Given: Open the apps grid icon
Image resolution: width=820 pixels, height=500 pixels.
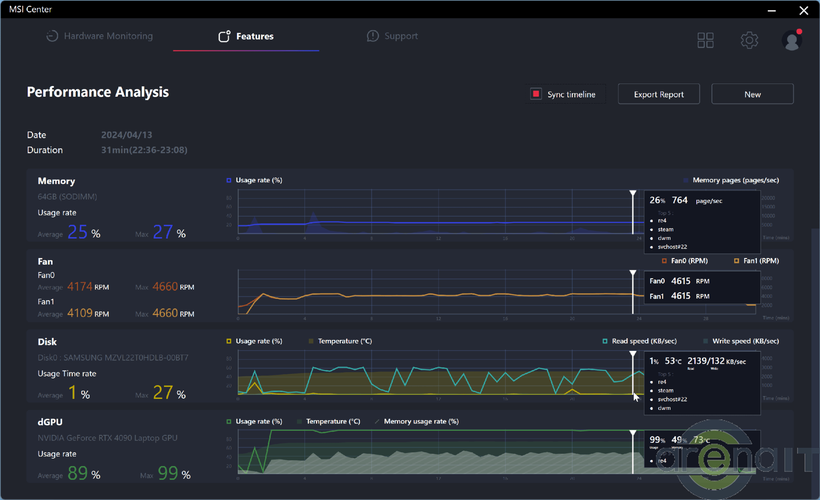Looking at the screenshot, I should 705,40.
